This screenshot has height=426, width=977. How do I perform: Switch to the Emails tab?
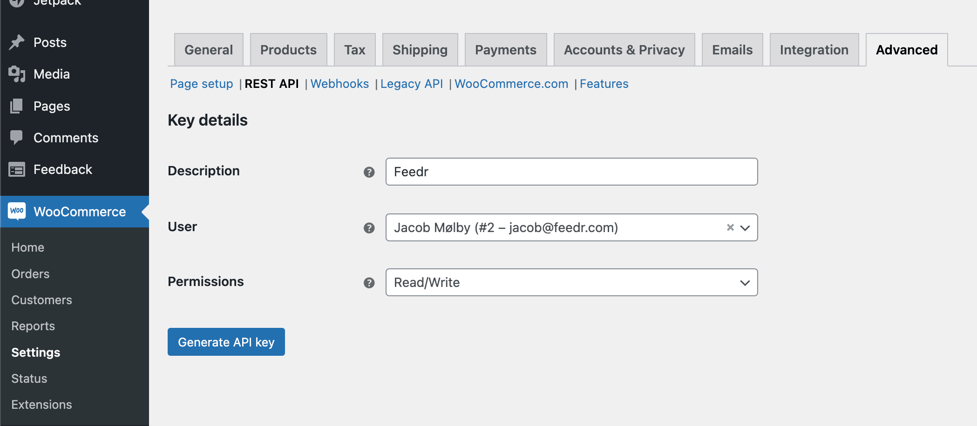pos(732,49)
